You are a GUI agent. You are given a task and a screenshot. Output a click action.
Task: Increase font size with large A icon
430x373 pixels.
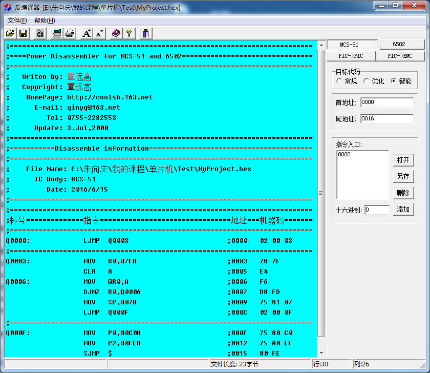tap(87, 33)
